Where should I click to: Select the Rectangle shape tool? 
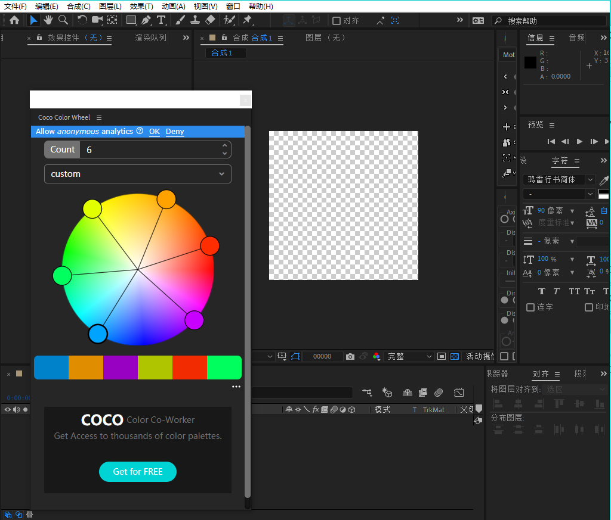131,20
